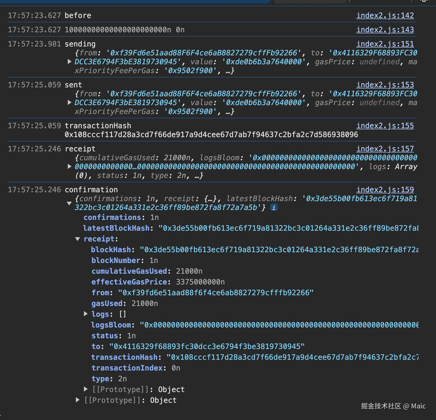Expand the "receipt" log entry object

point(70,166)
